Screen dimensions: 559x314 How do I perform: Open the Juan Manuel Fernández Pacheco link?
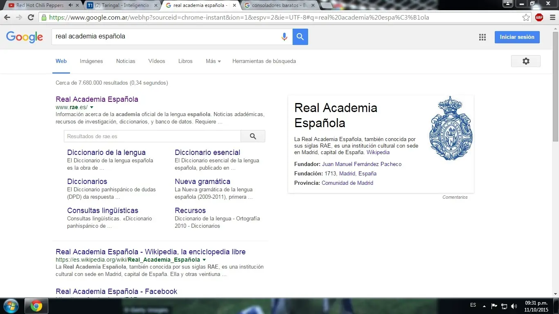[x=362, y=164]
